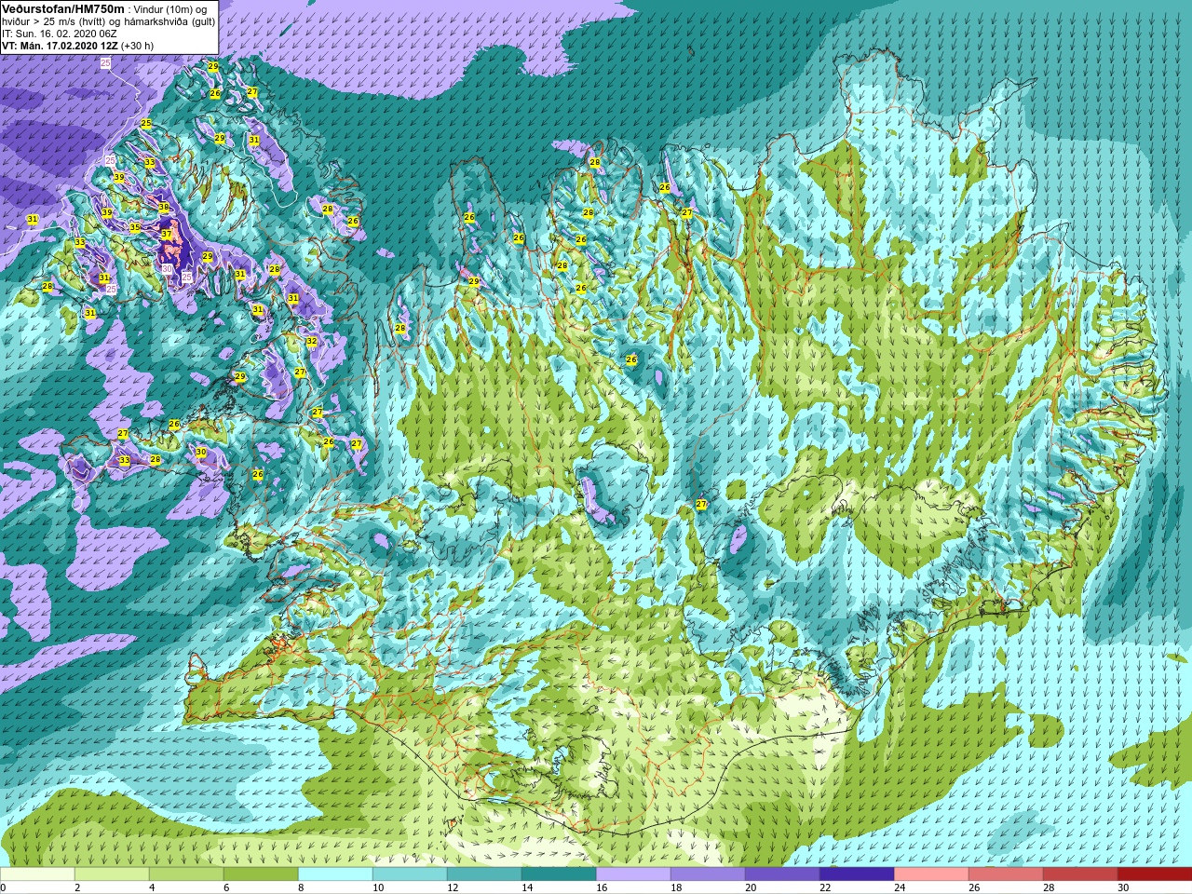
Task: Pick the 2–4 m/s light green legend swatch
Action: [x=112, y=874]
